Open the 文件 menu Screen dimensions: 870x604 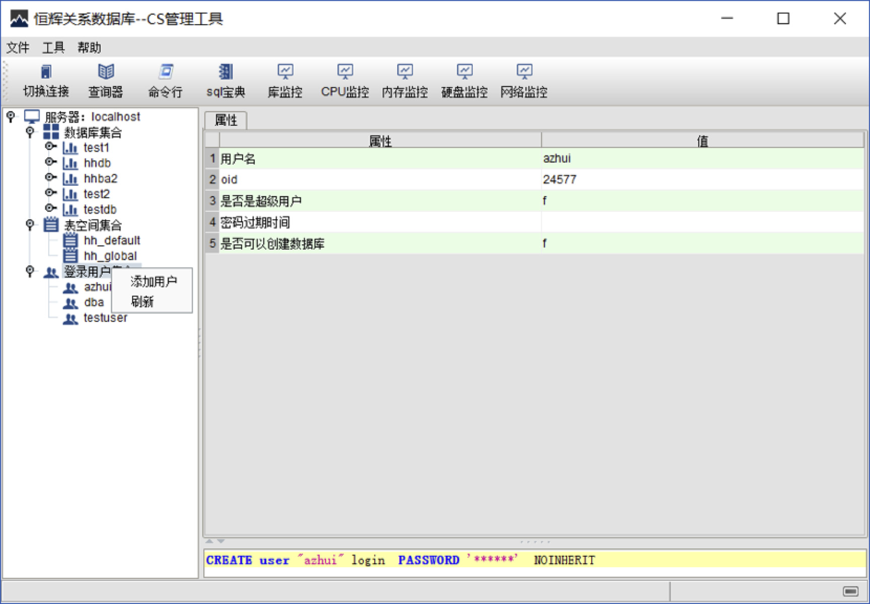18,48
